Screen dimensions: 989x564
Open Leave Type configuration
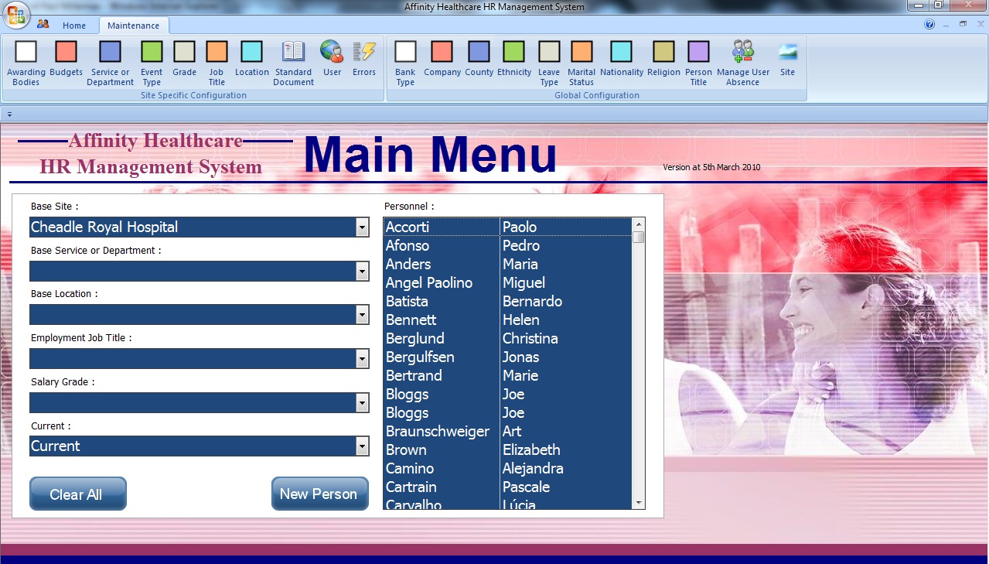tap(549, 63)
